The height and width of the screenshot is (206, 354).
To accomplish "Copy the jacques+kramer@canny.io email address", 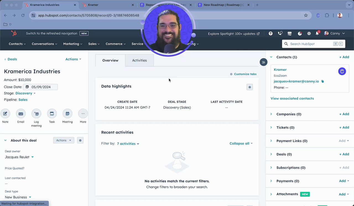I will coord(322,81).
